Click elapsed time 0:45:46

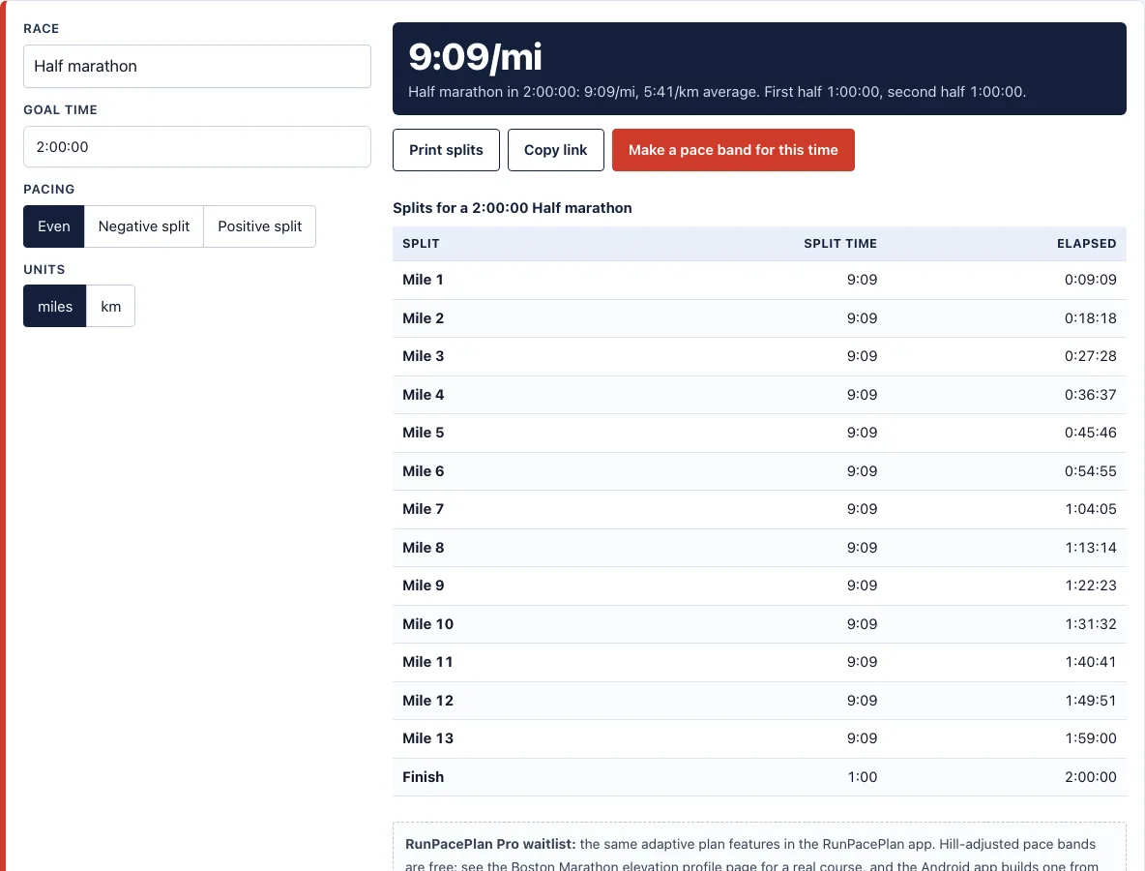[1090, 434]
